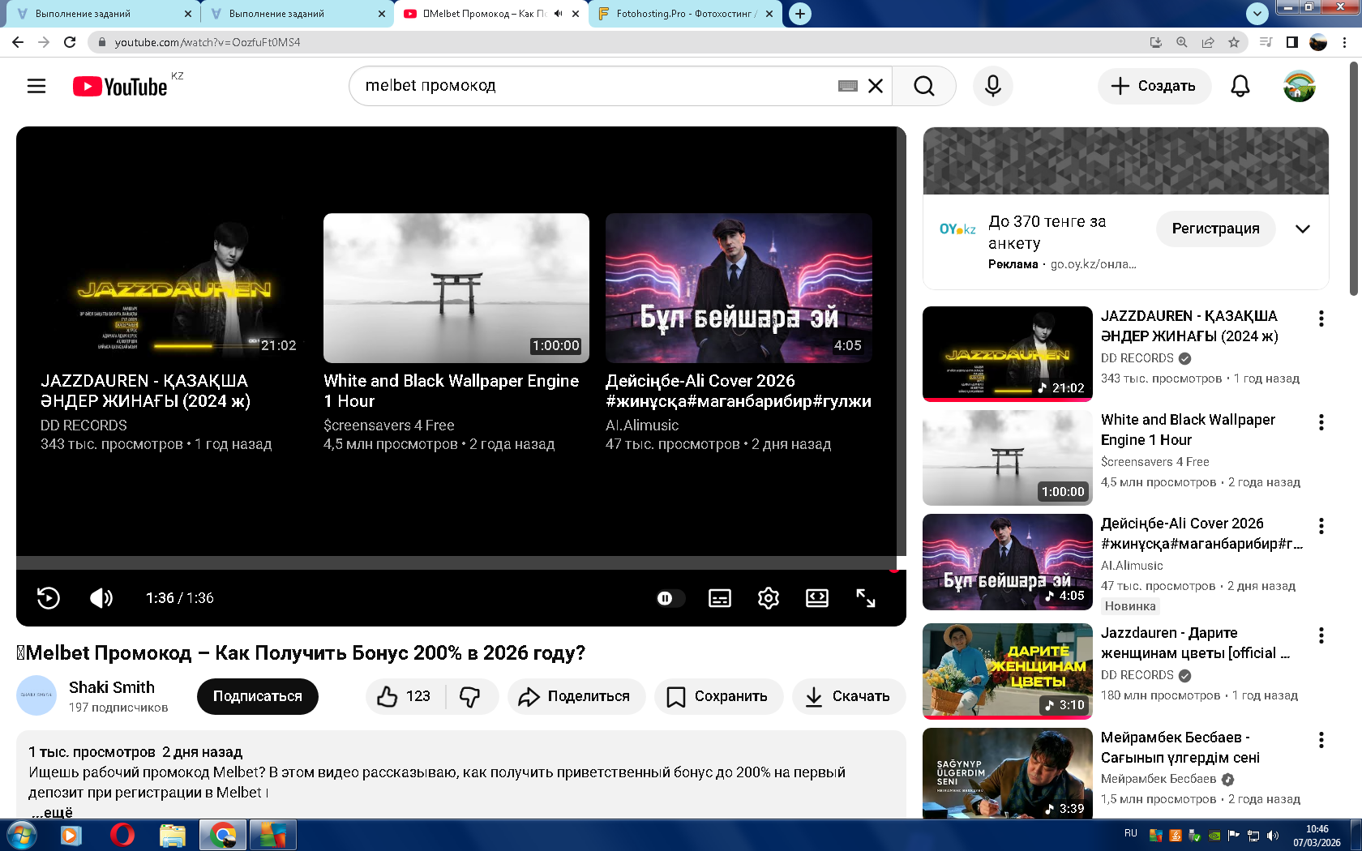Enter fullscreen mode in player
This screenshot has width=1362, height=851.
865,598
